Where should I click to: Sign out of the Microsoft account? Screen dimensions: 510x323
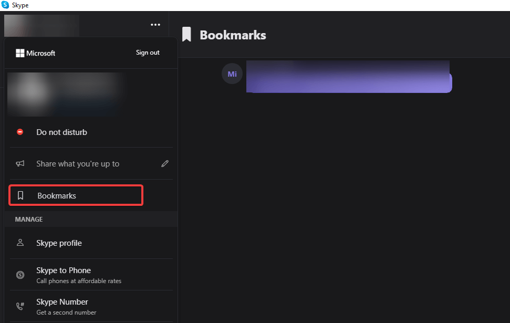click(148, 53)
